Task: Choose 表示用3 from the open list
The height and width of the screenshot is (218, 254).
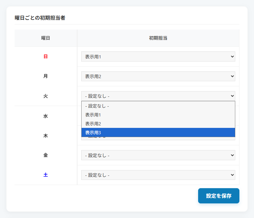Action: pyautogui.click(x=158, y=132)
